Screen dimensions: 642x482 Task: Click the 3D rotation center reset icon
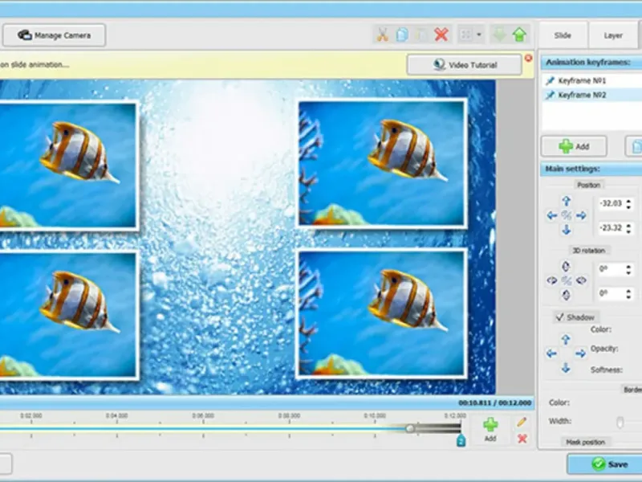[x=567, y=280]
